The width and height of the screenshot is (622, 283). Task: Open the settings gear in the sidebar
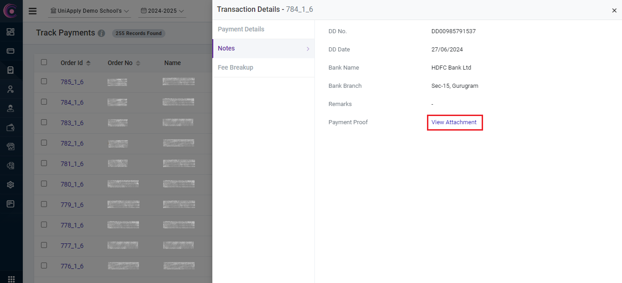tap(10, 185)
